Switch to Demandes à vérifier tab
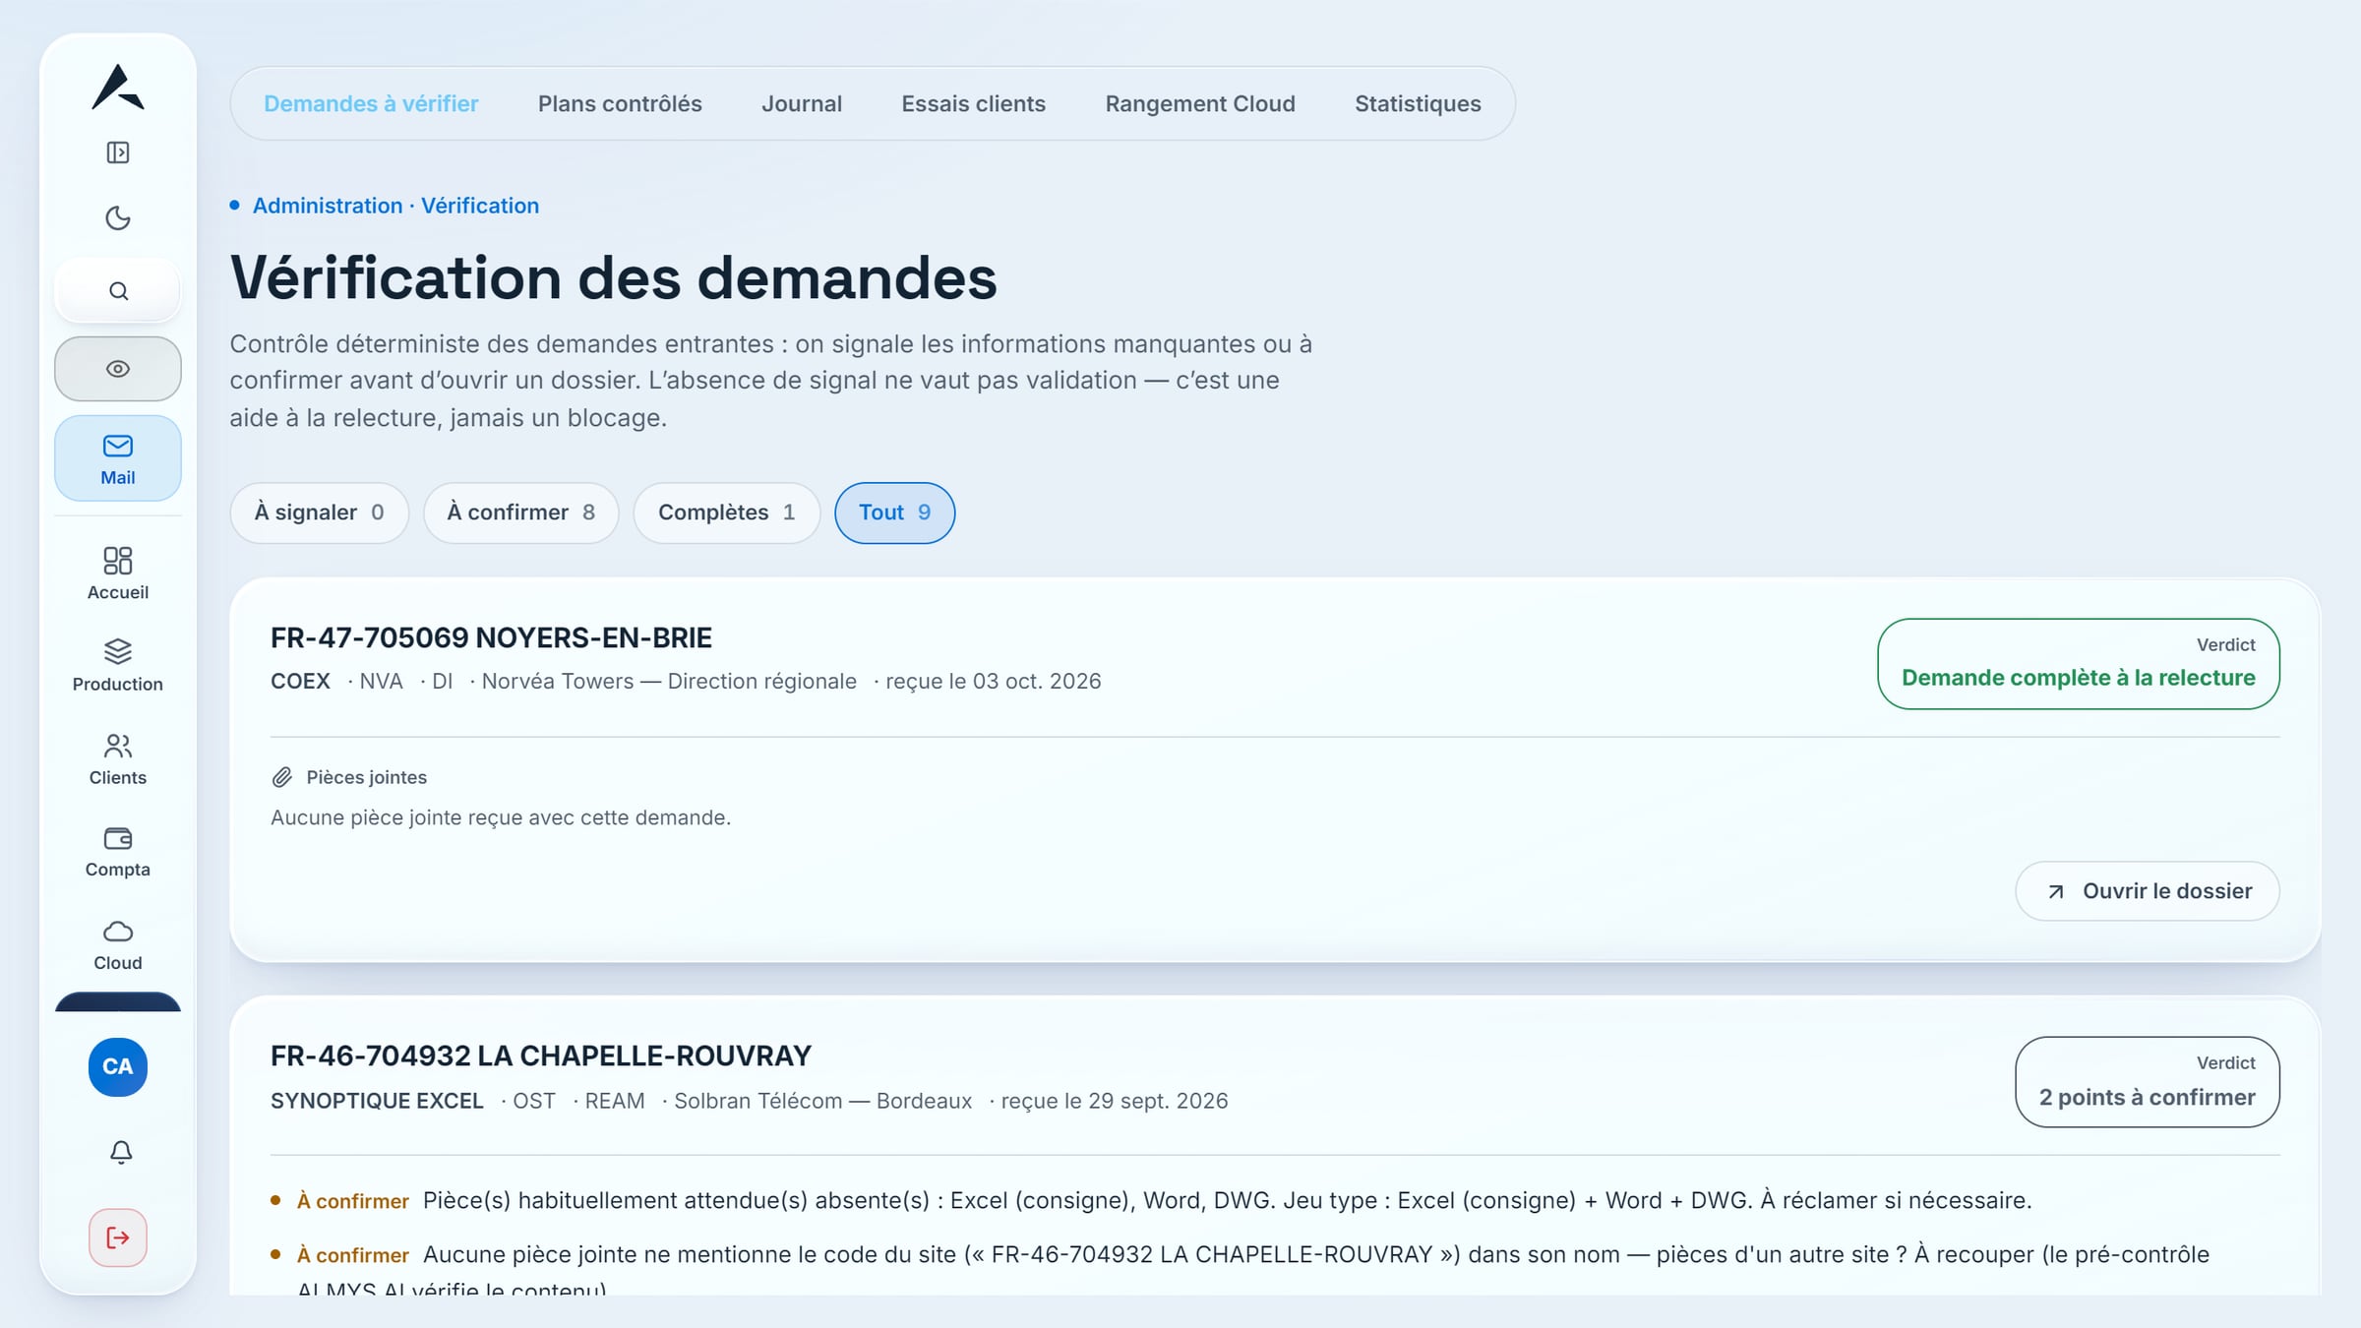This screenshot has width=2361, height=1328. pos(371,103)
